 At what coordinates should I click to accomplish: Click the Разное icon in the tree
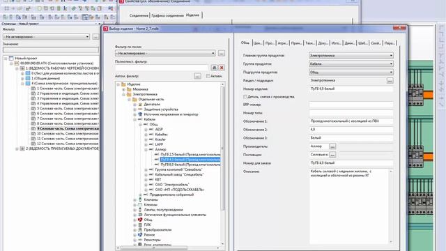tap(140, 235)
